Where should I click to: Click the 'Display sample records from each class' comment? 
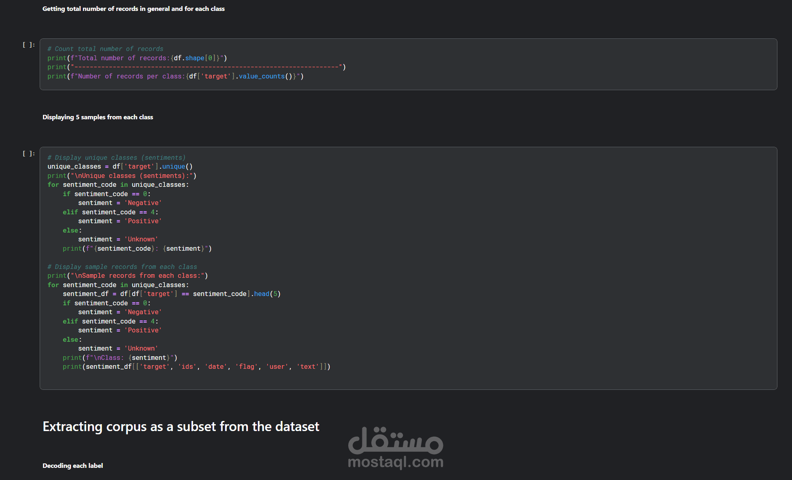coord(122,267)
